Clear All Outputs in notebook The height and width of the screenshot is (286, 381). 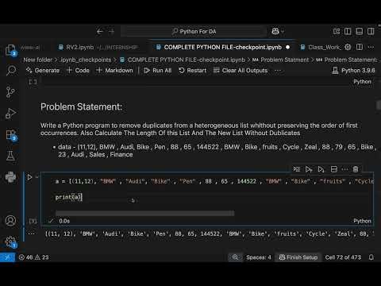point(241,71)
